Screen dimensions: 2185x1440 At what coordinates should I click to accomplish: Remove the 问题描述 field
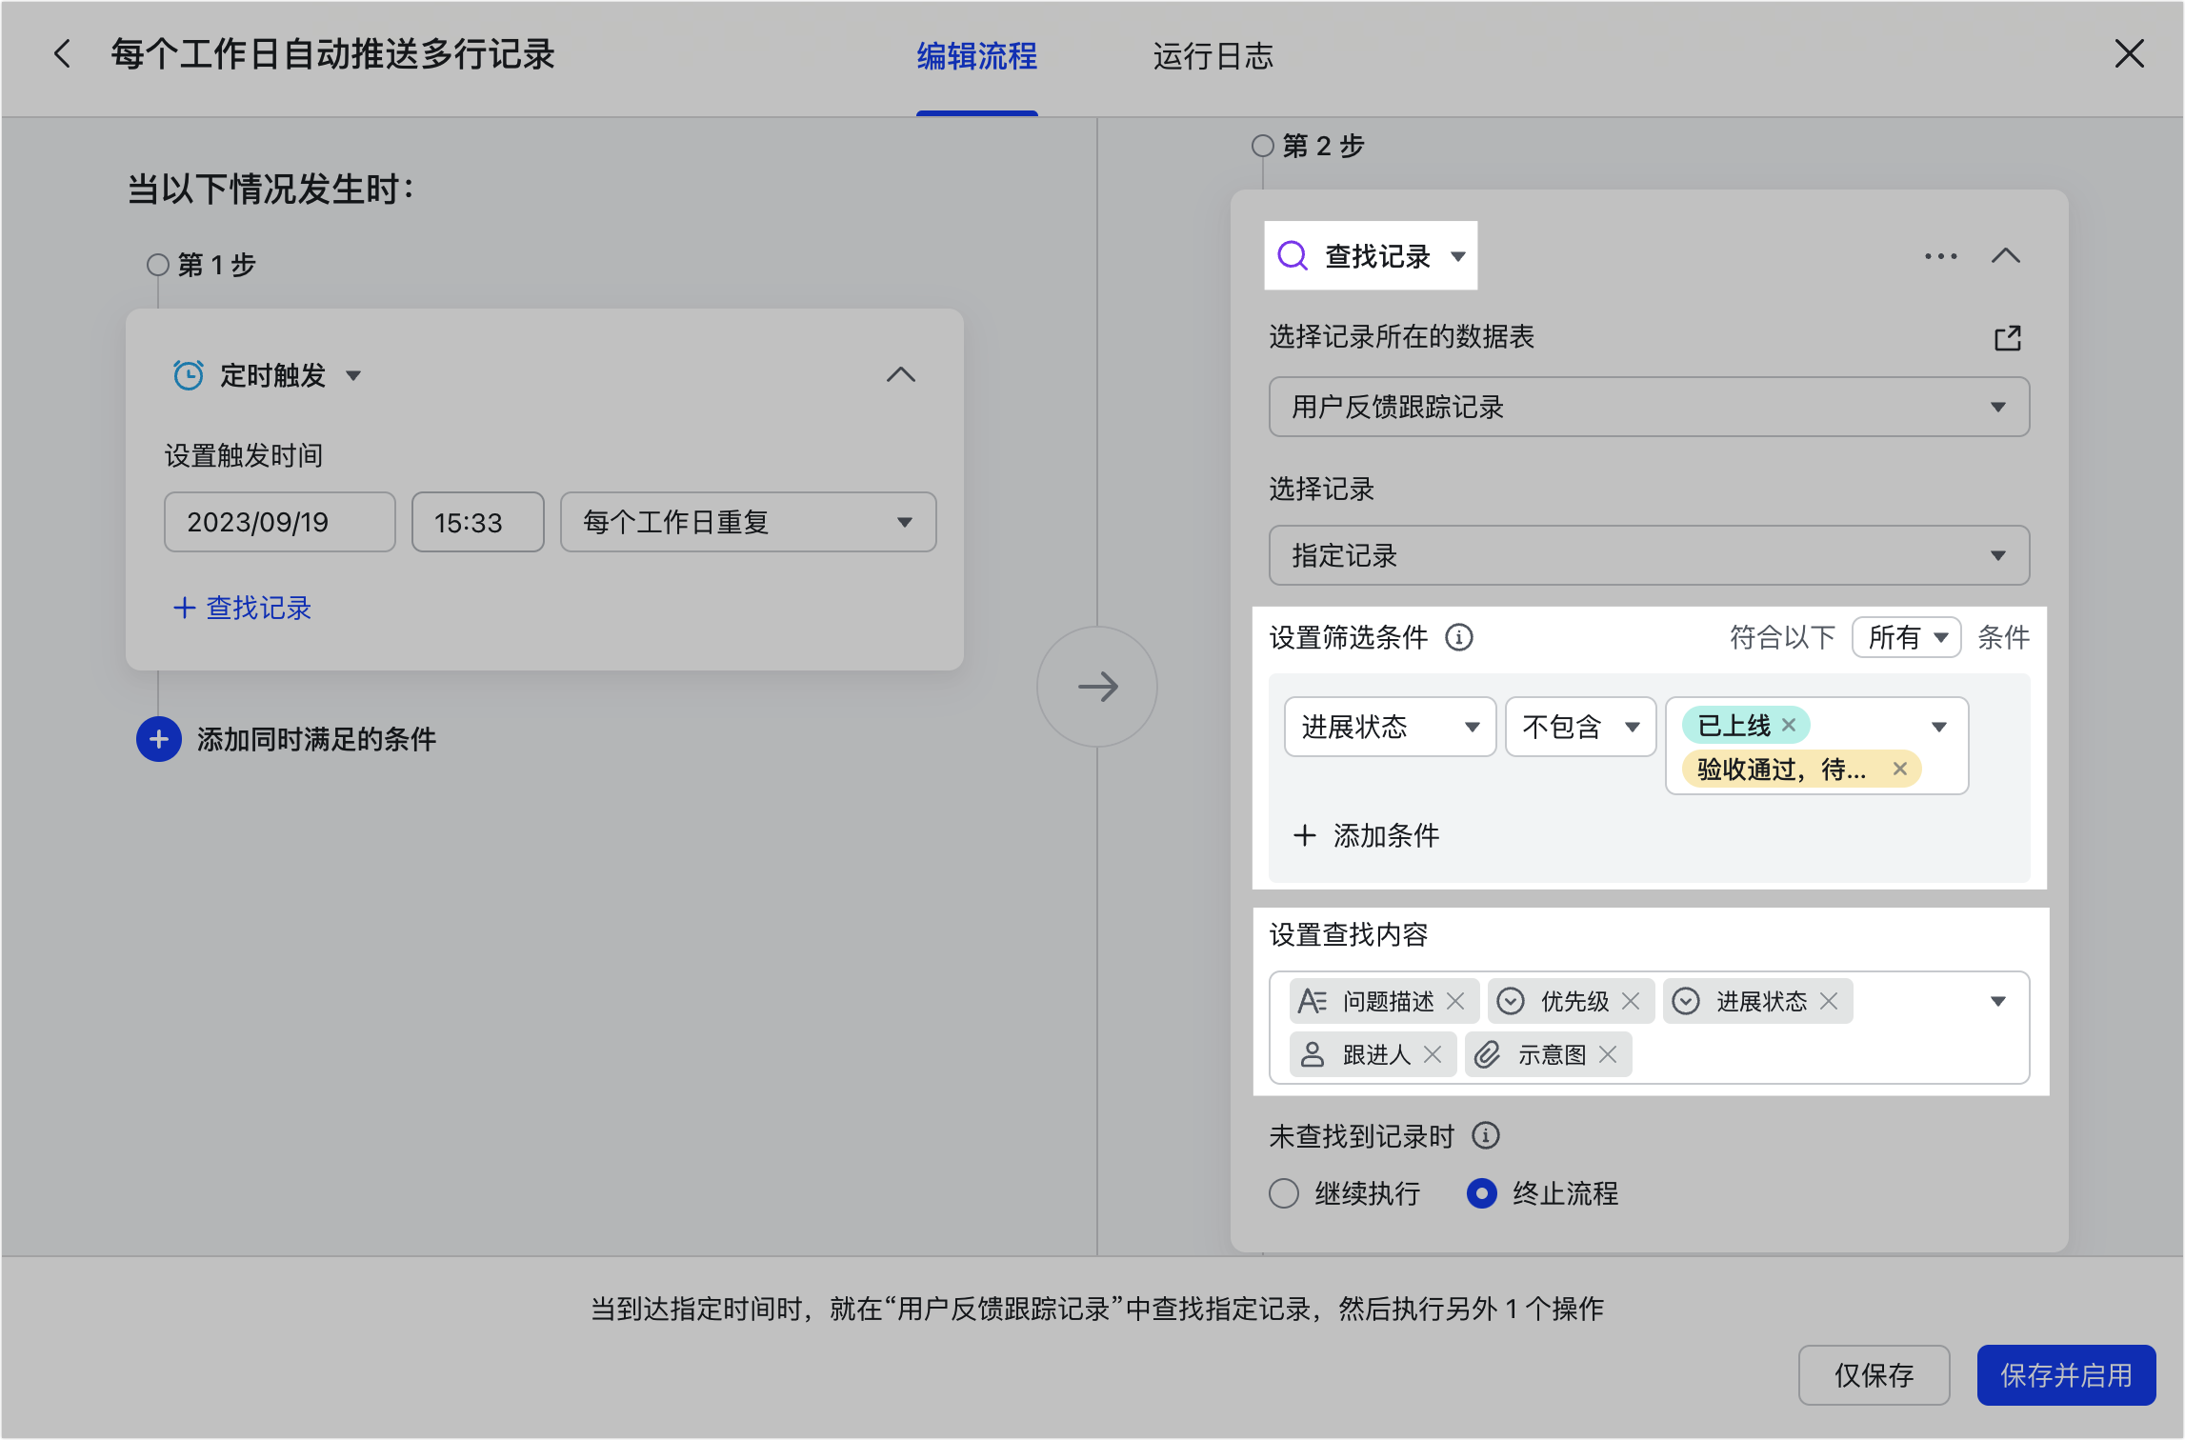click(1455, 1001)
